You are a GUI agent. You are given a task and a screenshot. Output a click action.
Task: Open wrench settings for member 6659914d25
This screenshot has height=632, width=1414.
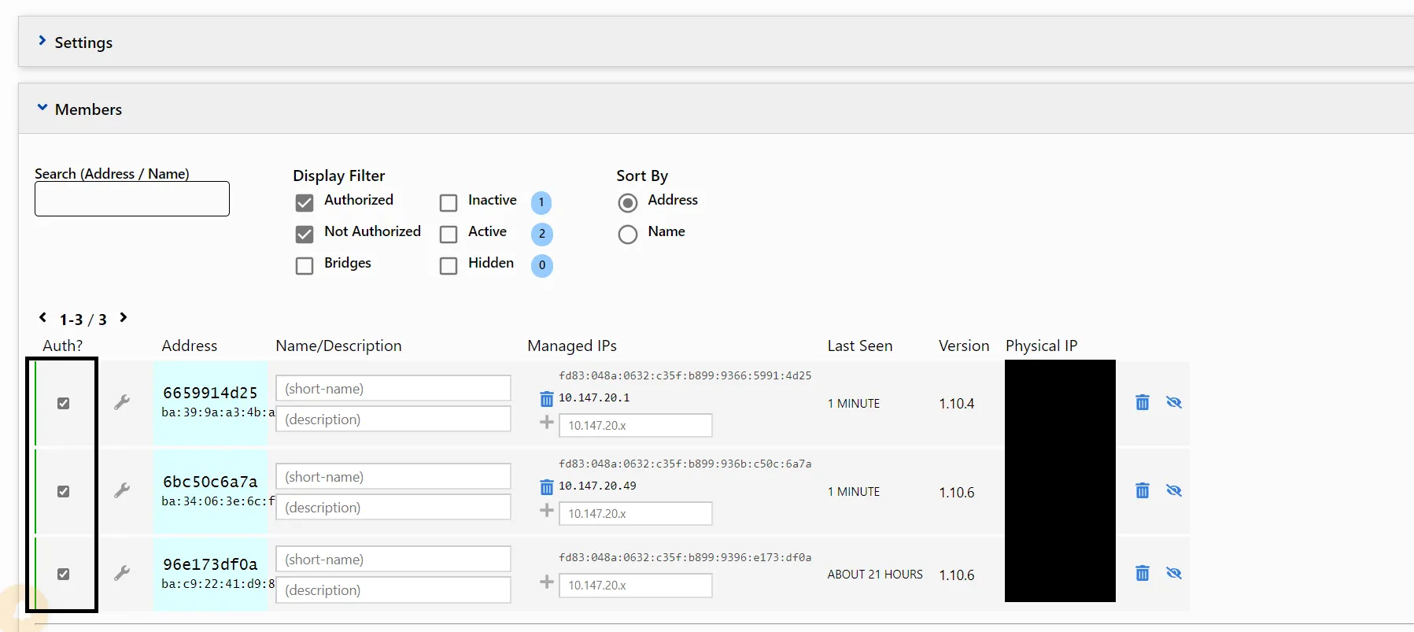tap(122, 402)
